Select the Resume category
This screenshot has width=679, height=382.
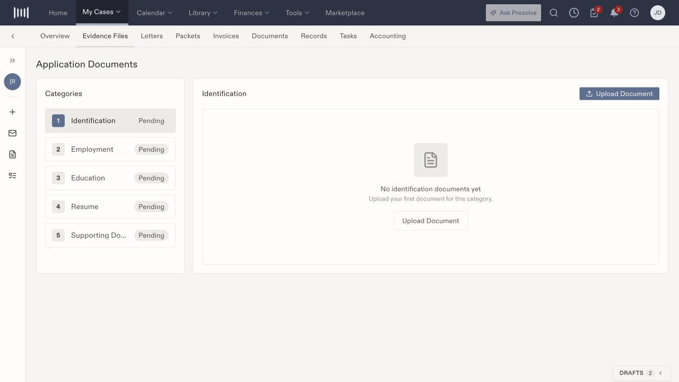click(110, 206)
